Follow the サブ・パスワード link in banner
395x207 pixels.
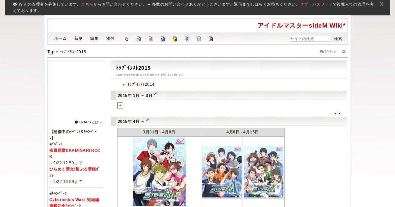316,4
